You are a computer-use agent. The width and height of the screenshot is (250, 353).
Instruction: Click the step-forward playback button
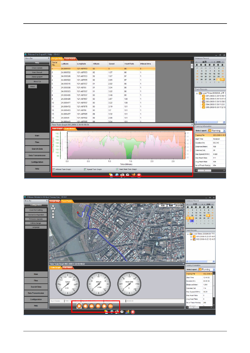tap(104, 306)
